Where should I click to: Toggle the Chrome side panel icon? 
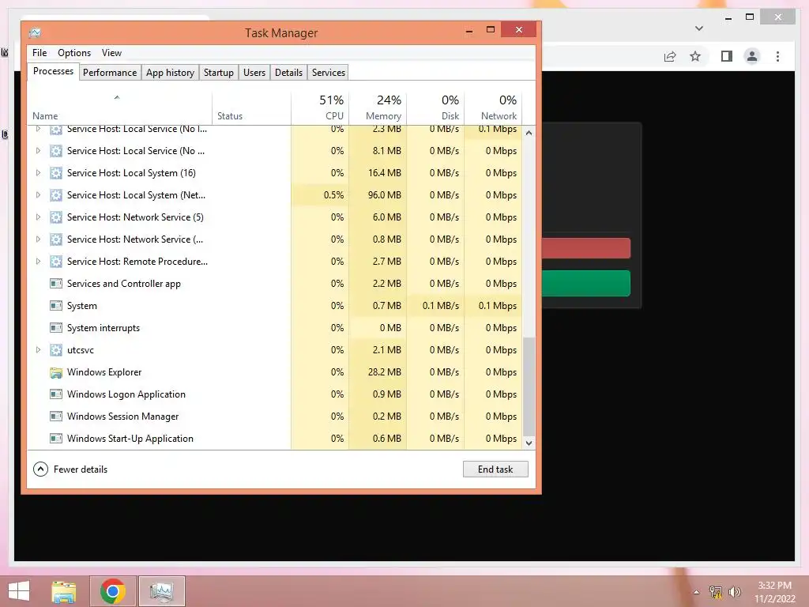(727, 56)
